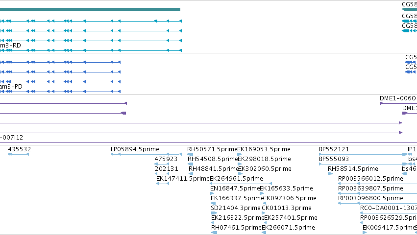Select the BP555093 feature label
The image size is (417, 235).
(x=334, y=159)
